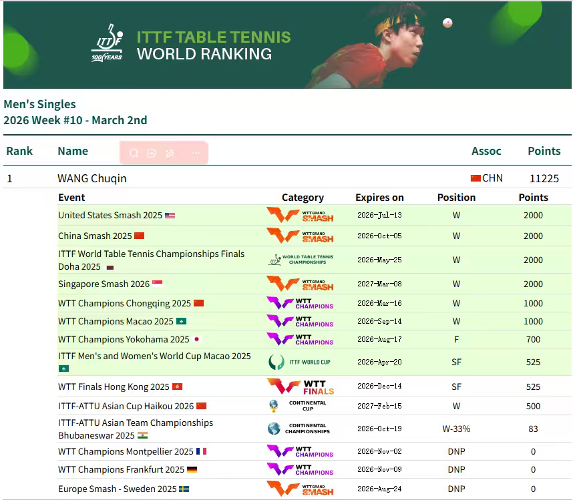The image size is (573, 500).
Task: Click the France flag after Montpellier 2025
Action: (x=202, y=451)
